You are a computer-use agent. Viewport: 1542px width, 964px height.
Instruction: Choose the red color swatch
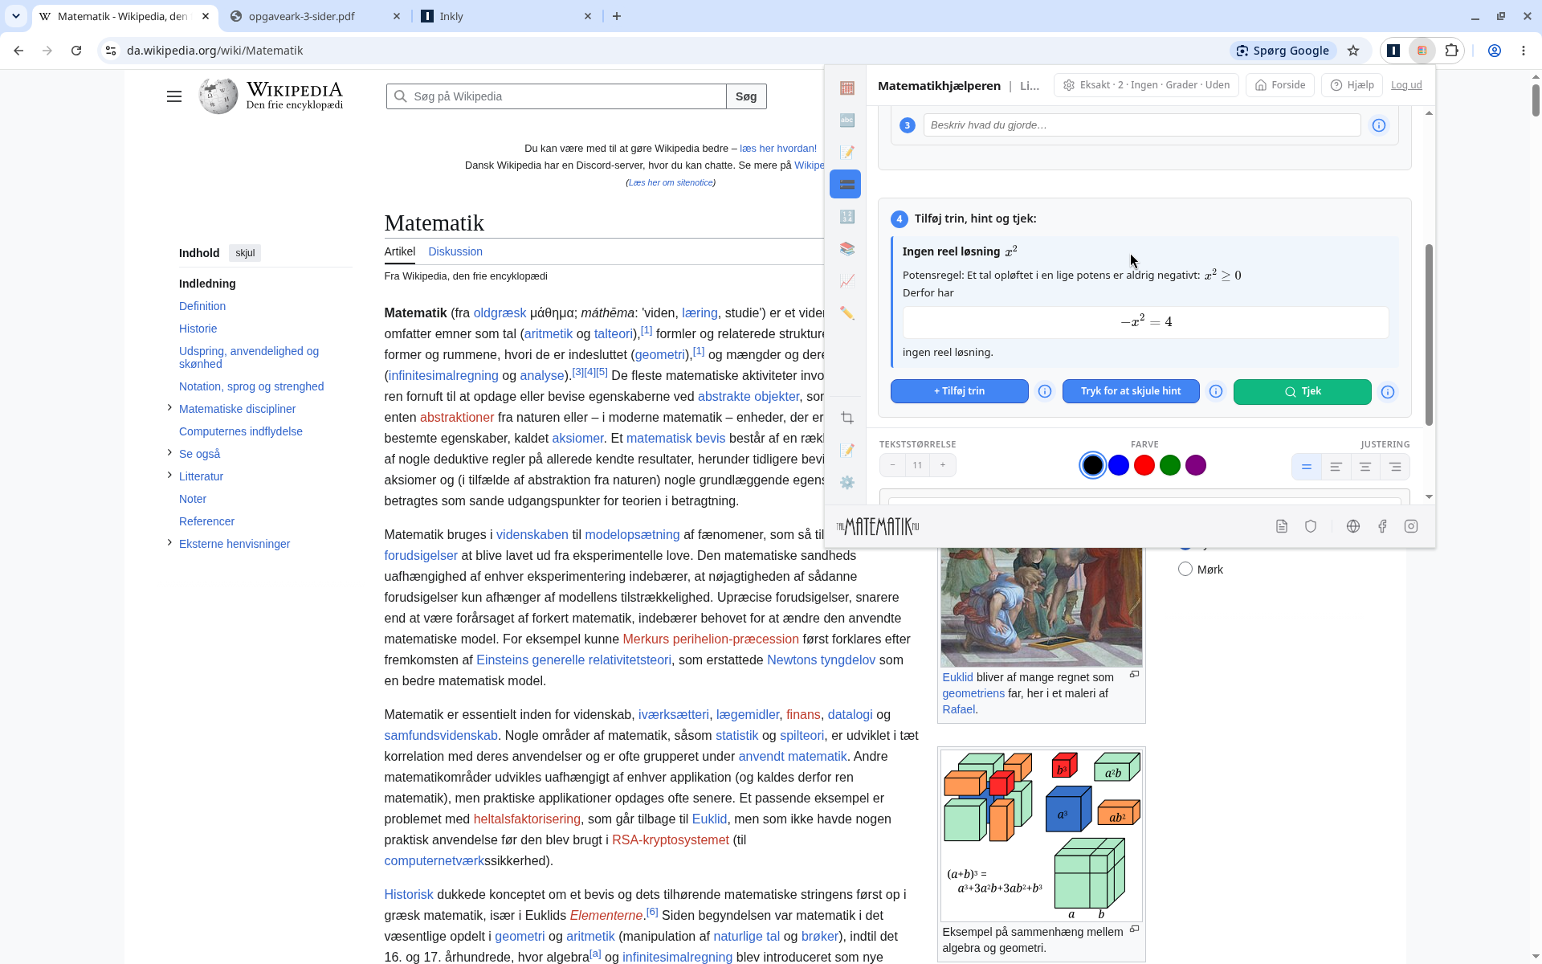click(x=1144, y=465)
